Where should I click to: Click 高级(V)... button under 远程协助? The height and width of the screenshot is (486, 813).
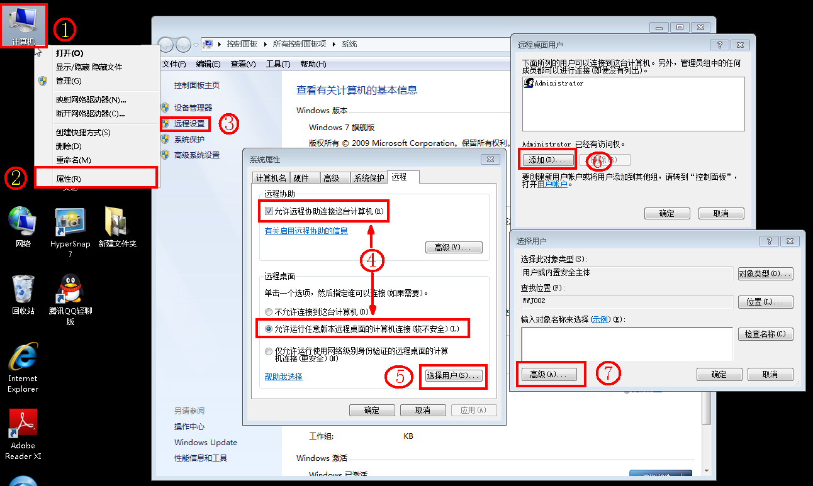(453, 247)
